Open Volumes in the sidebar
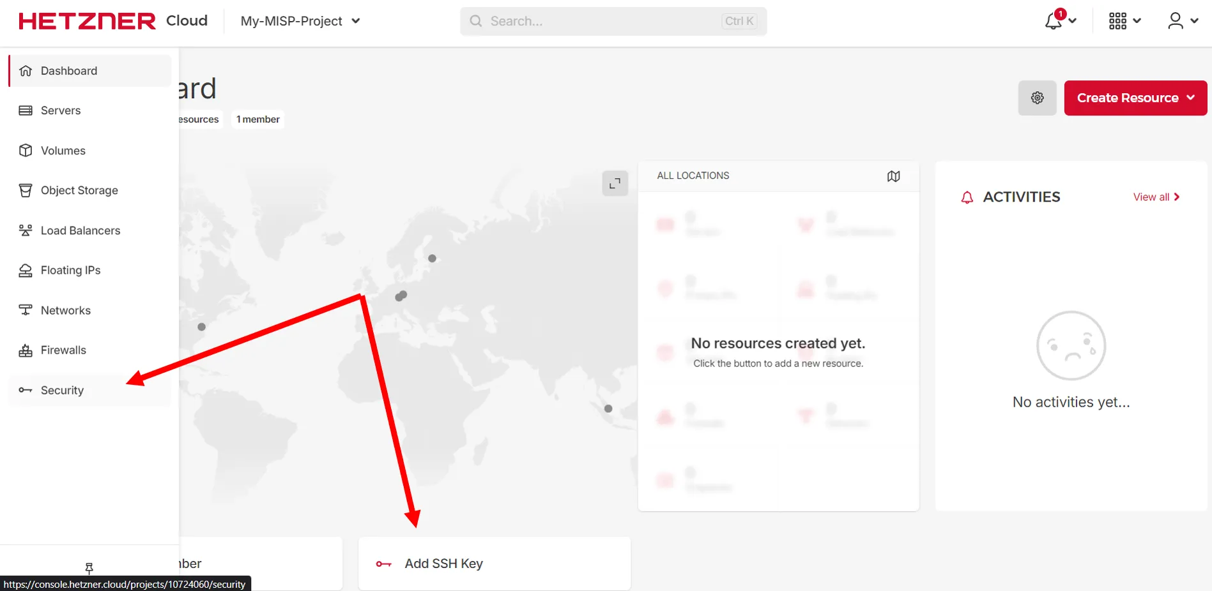The width and height of the screenshot is (1212, 591). coord(63,151)
